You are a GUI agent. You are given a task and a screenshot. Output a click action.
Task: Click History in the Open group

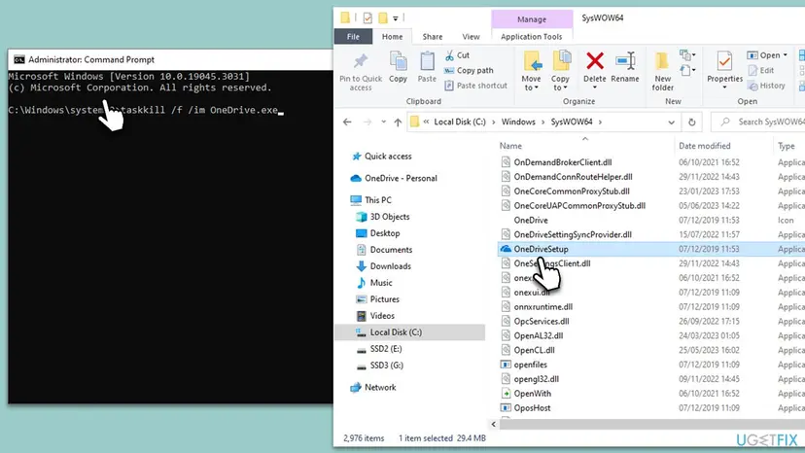766,86
